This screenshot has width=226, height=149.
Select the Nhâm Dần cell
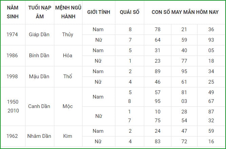(40, 136)
